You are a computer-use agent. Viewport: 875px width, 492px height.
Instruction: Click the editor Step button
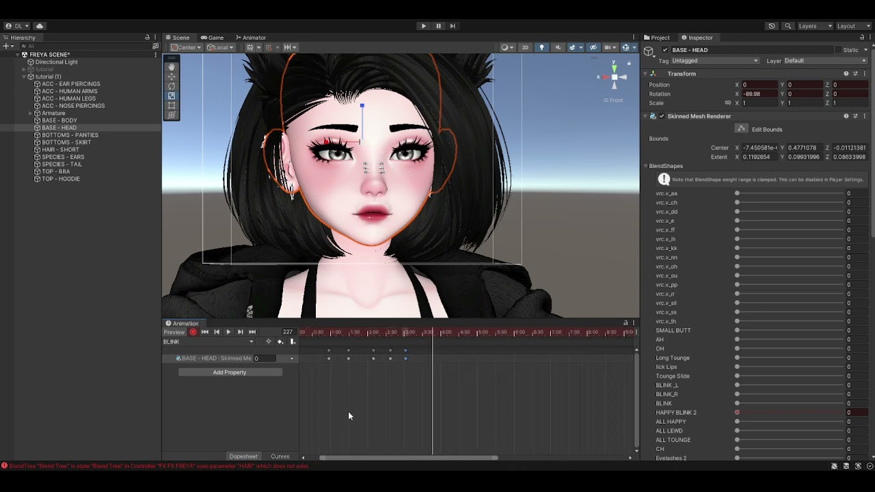click(x=453, y=26)
